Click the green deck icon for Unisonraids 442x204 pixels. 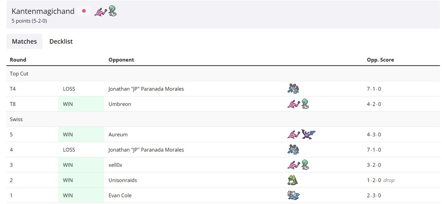point(293,180)
